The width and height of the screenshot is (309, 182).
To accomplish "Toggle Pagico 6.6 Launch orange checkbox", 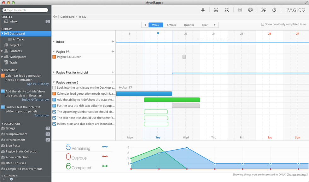I will point(54,57).
